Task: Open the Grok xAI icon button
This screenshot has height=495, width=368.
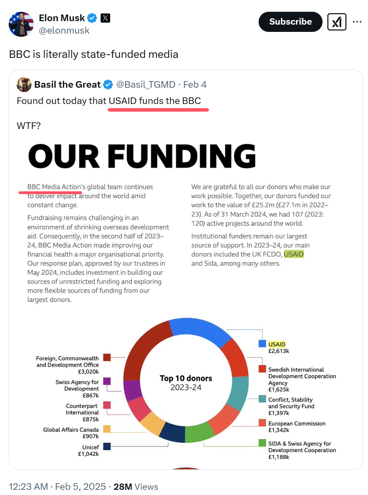Action: (336, 22)
